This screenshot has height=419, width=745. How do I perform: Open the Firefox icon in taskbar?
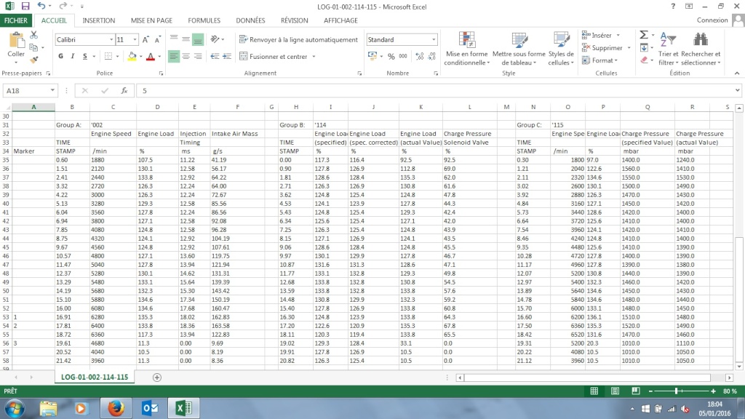coord(116,408)
